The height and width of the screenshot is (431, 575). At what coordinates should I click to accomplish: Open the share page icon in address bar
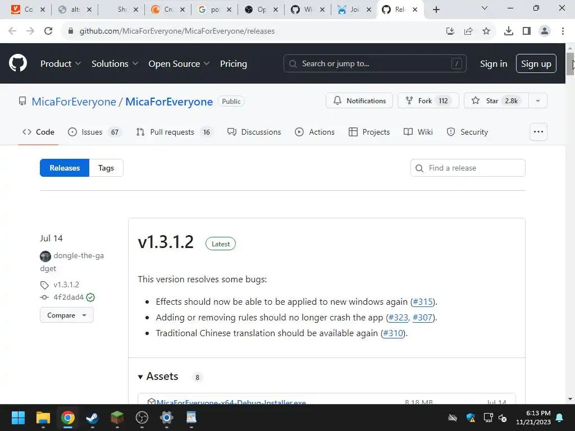click(468, 31)
